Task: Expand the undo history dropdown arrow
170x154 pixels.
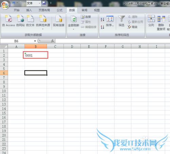Action: tap(17, 3)
